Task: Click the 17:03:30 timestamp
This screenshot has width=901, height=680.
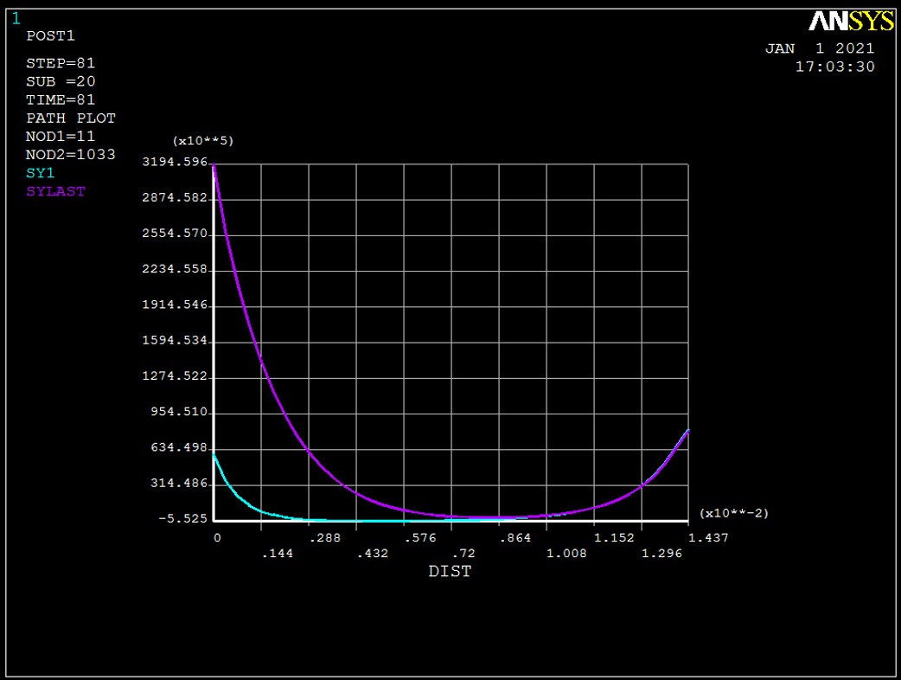Action: coord(834,67)
